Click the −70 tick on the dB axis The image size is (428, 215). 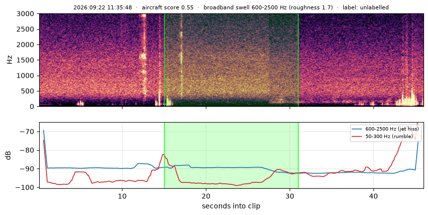coord(28,132)
